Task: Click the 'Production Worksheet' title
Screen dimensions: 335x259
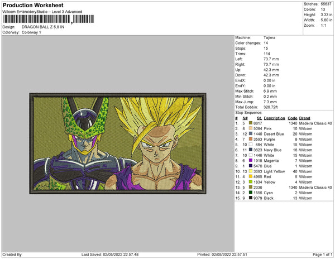Action: coord(33,5)
